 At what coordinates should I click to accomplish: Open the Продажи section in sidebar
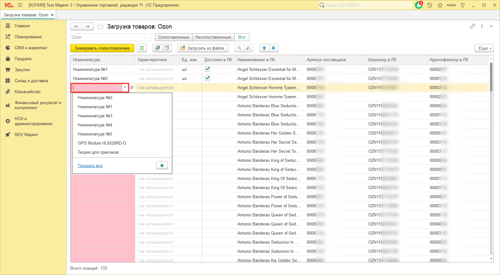[23, 59]
